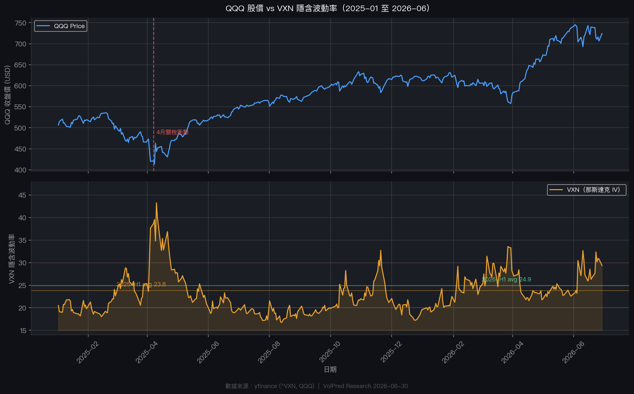Click the VXN peak above 40 in April 2025

click(156, 203)
